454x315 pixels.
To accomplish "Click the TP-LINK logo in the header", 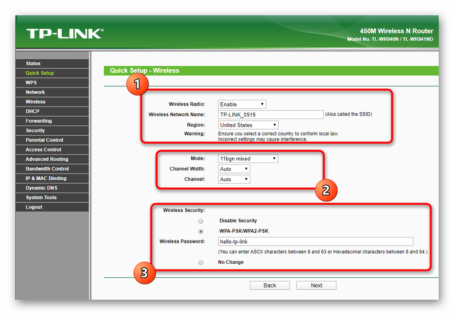I will tap(65, 33).
